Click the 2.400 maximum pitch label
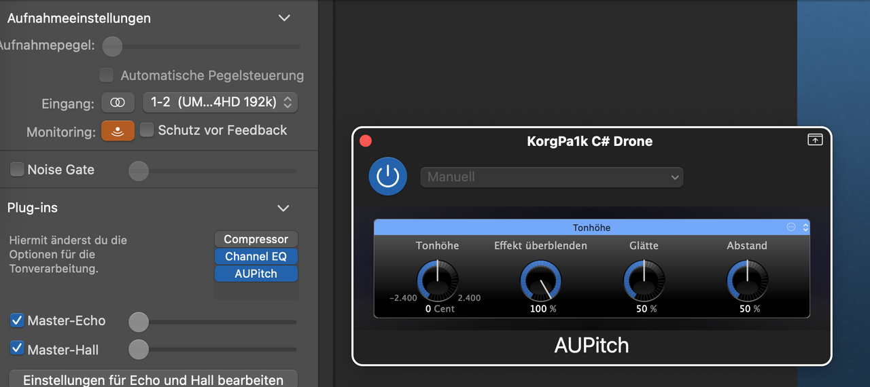This screenshot has width=870, height=387. pos(469,298)
